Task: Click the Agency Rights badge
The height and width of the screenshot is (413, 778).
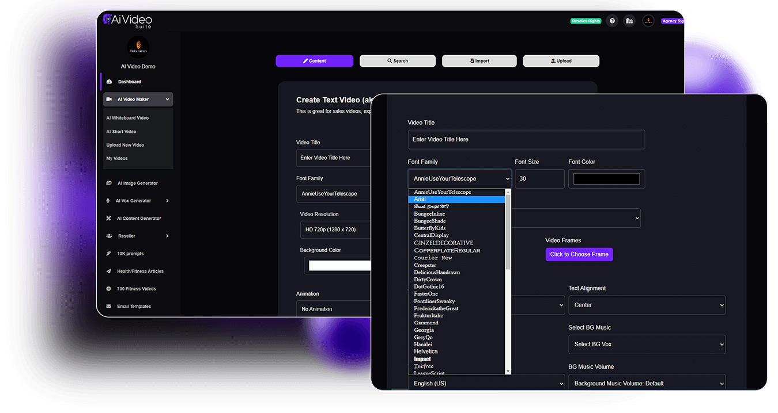Action: click(x=673, y=21)
